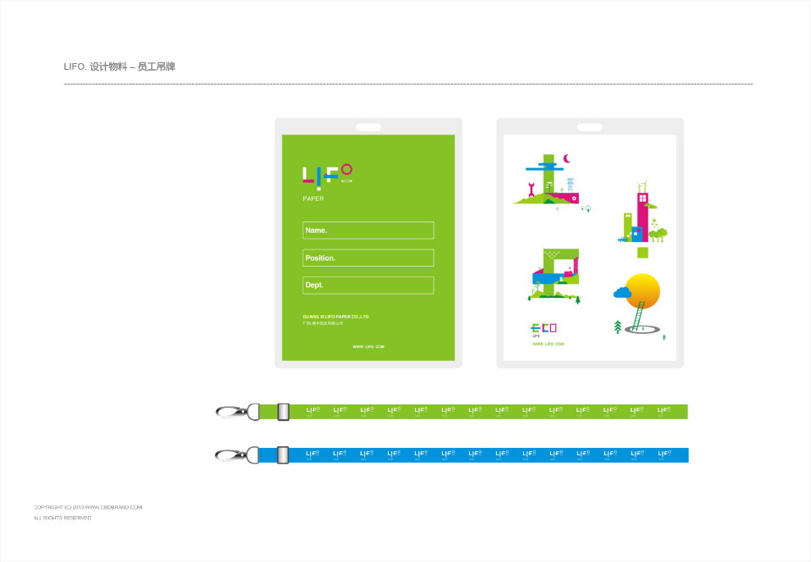
Task: Click the metal clasp of the blue lanyard
Action: (x=231, y=455)
